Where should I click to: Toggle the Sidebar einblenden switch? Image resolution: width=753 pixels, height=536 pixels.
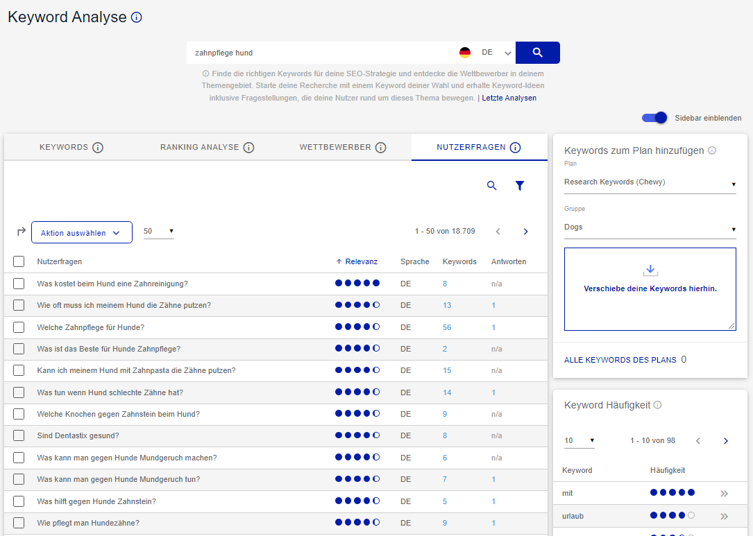pyautogui.click(x=654, y=118)
